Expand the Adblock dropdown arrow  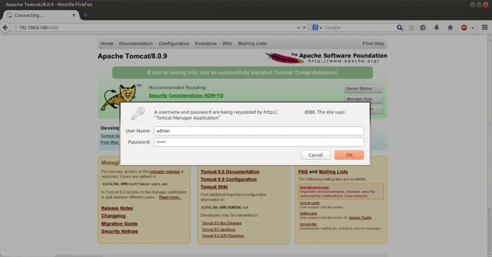pos(473,28)
